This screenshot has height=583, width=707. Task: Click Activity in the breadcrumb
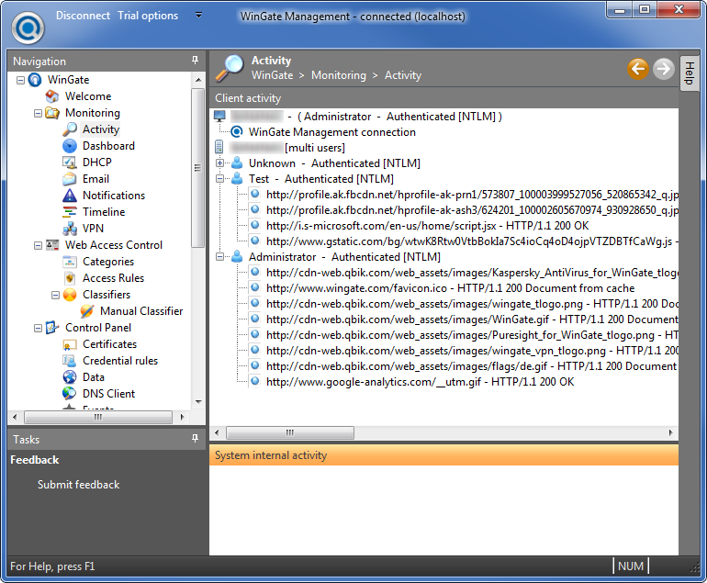pyautogui.click(x=403, y=75)
